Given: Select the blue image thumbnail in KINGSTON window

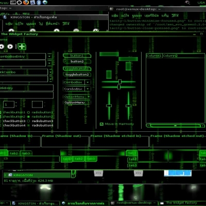Looking at the screenshot, I should 178,173.
